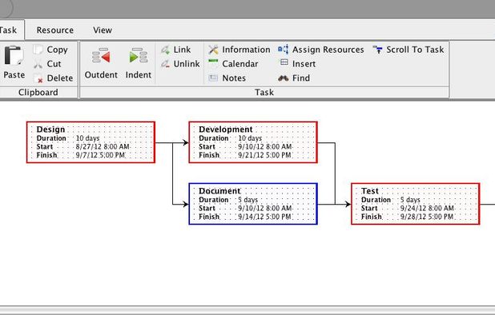This screenshot has width=495, height=315.
Task: Select the Document task node
Action: tap(253, 204)
